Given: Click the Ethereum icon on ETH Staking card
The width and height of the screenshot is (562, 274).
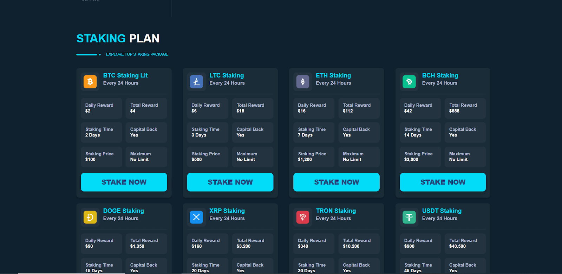Looking at the screenshot, I should pos(303,82).
